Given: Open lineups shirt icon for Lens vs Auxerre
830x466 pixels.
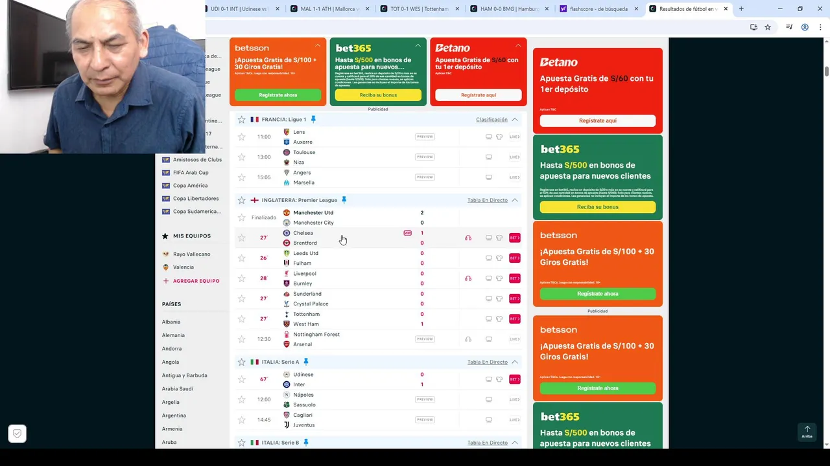Looking at the screenshot, I should [499, 137].
